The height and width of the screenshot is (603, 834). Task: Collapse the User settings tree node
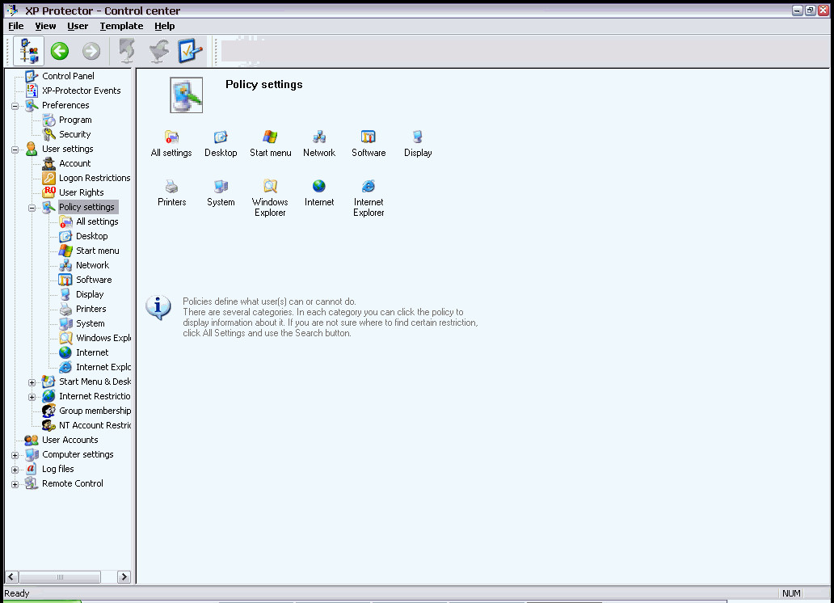point(15,150)
